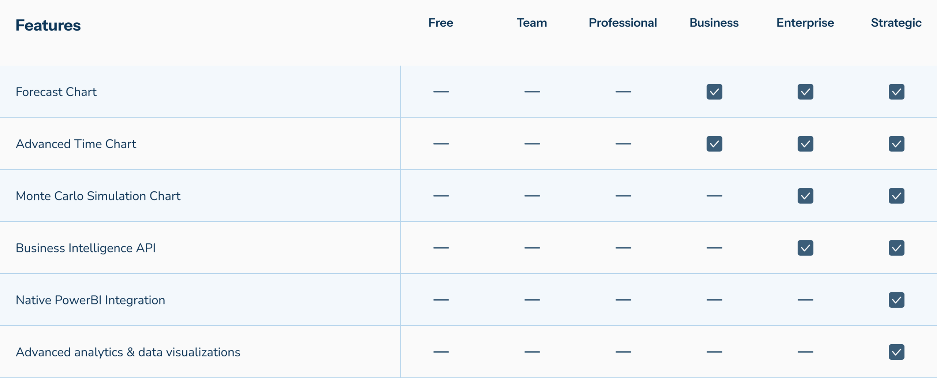The height and width of the screenshot is (378, 937).
Task: Click the Monte Carlo Simulation Chart label
Action: pyautogui.click(x=98, y=196)
